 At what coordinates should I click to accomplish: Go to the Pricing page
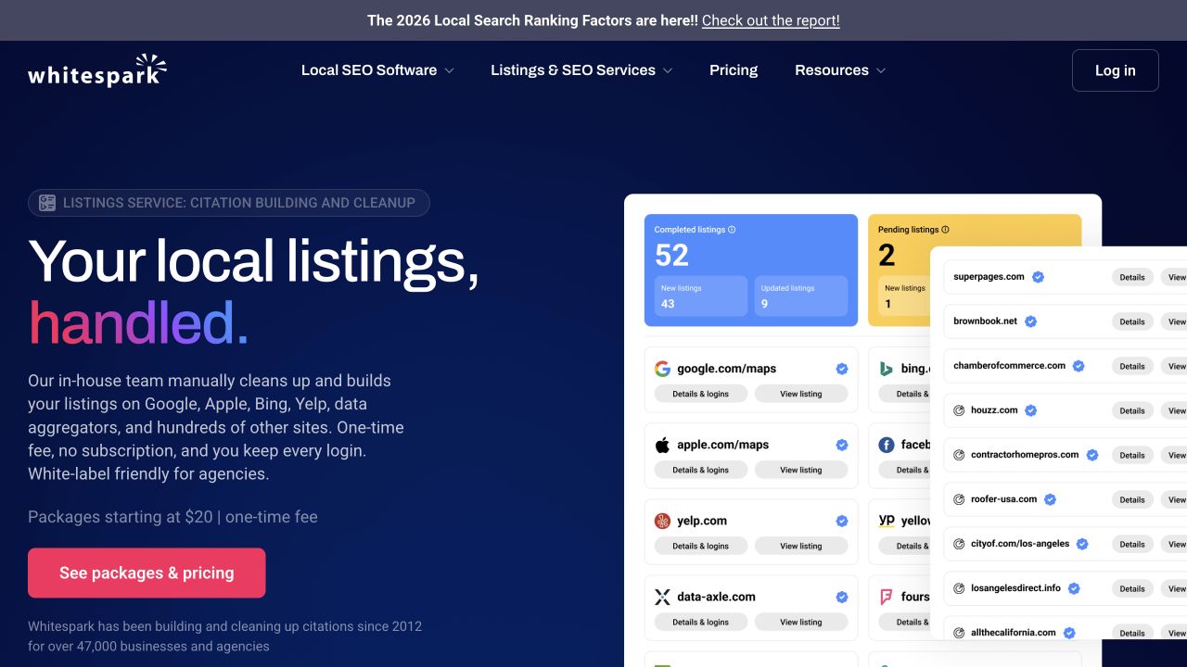pyautogui.click(x=734, y=70)
